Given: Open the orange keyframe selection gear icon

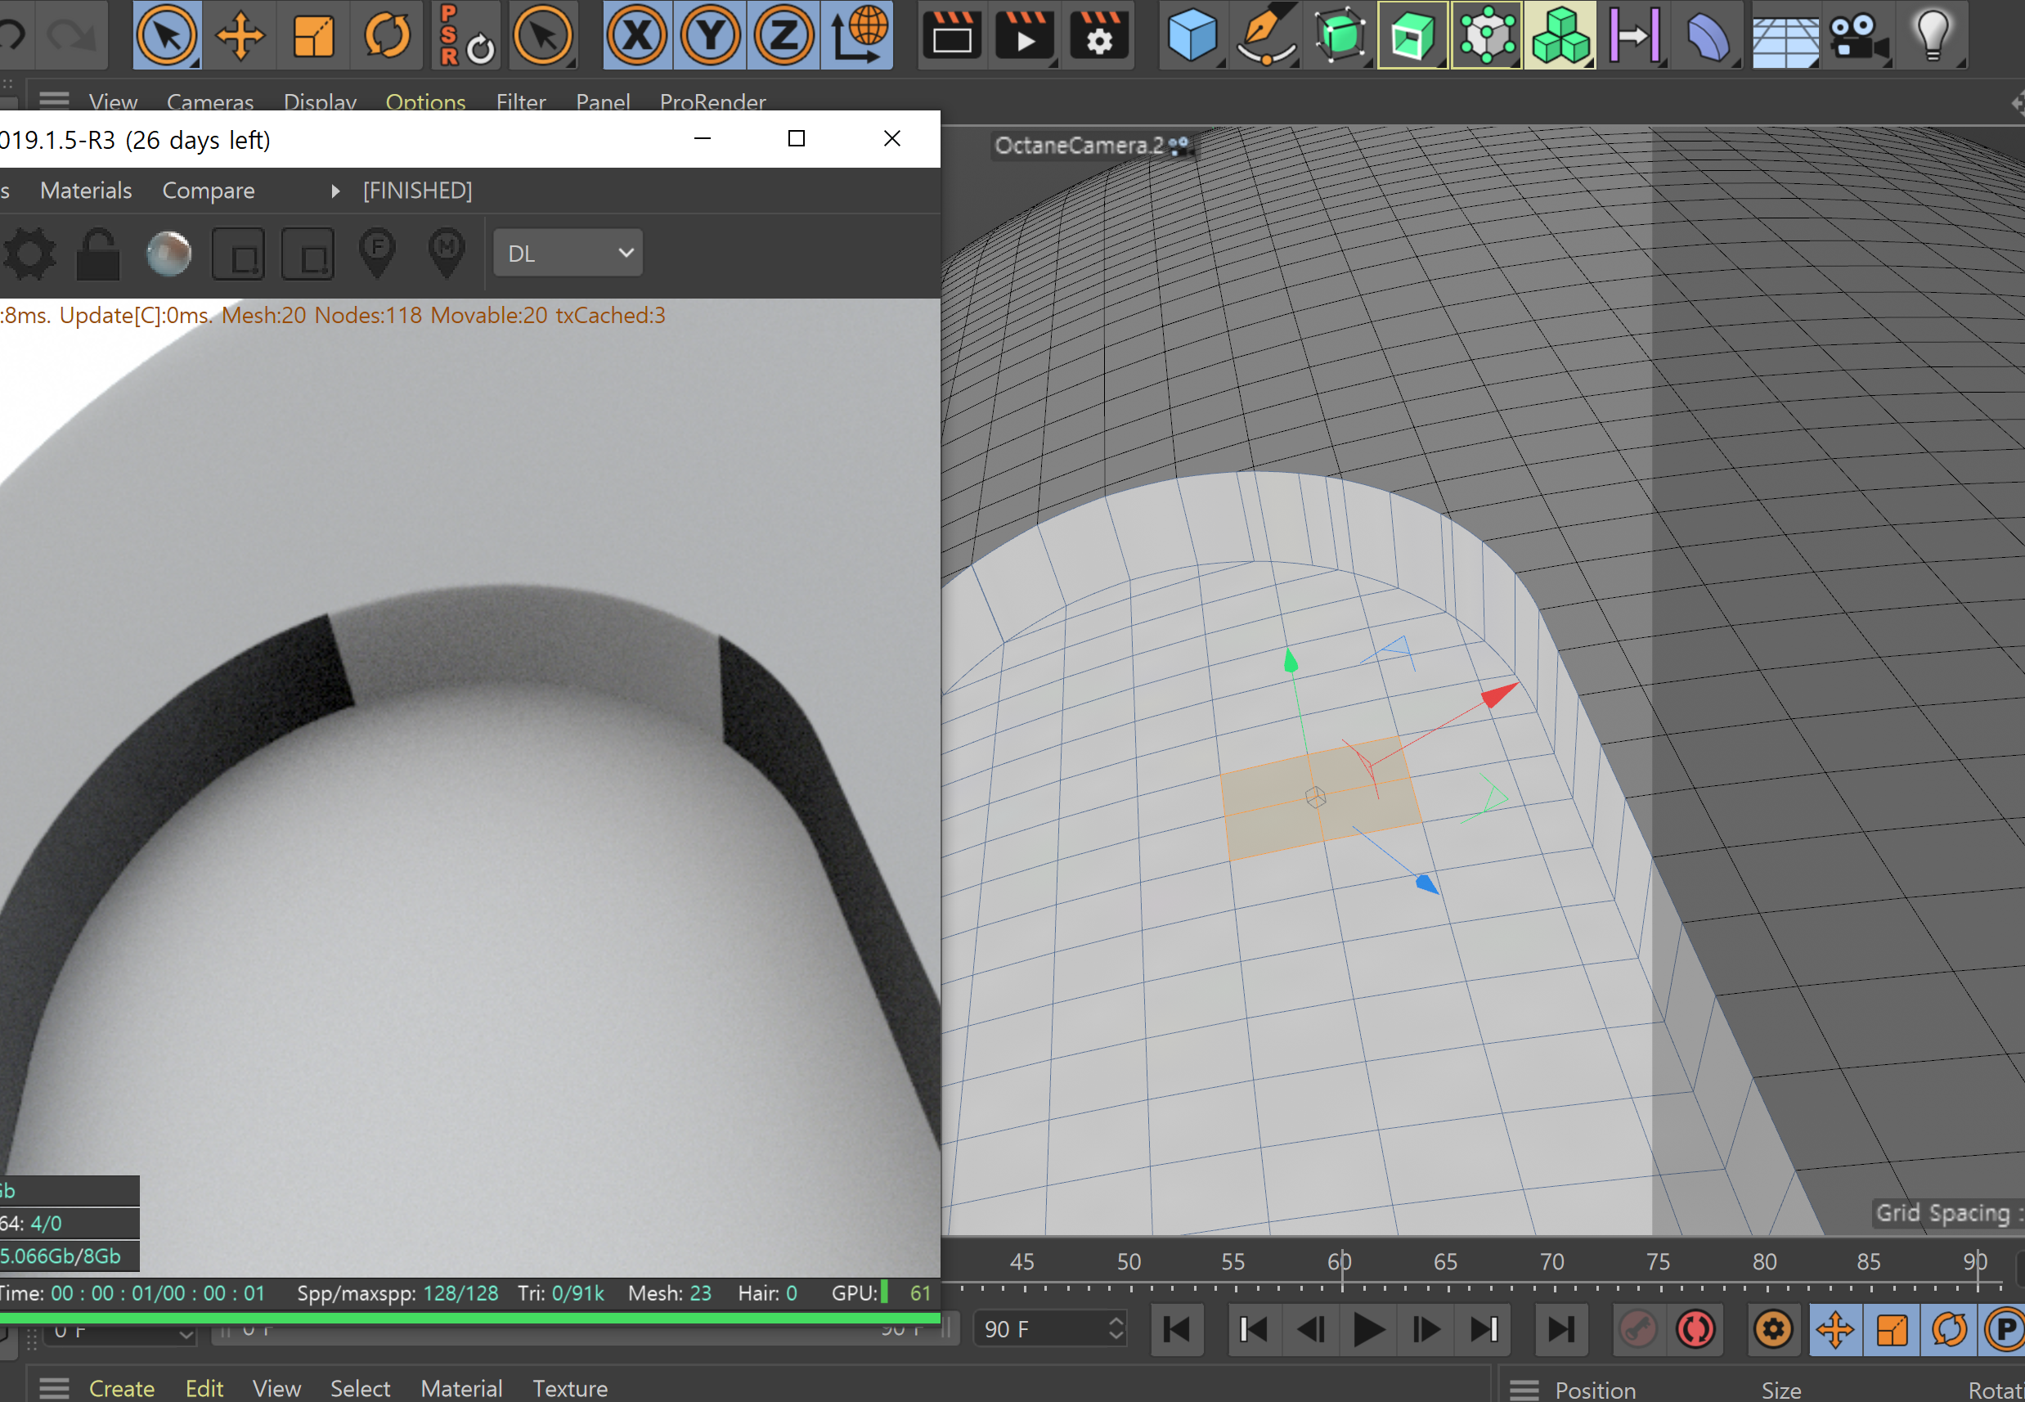Looking at the screenshot, I should click(x=1773, y=1329).
